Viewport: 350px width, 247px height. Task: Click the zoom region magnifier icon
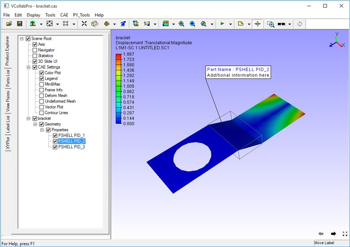pos(271,24)
